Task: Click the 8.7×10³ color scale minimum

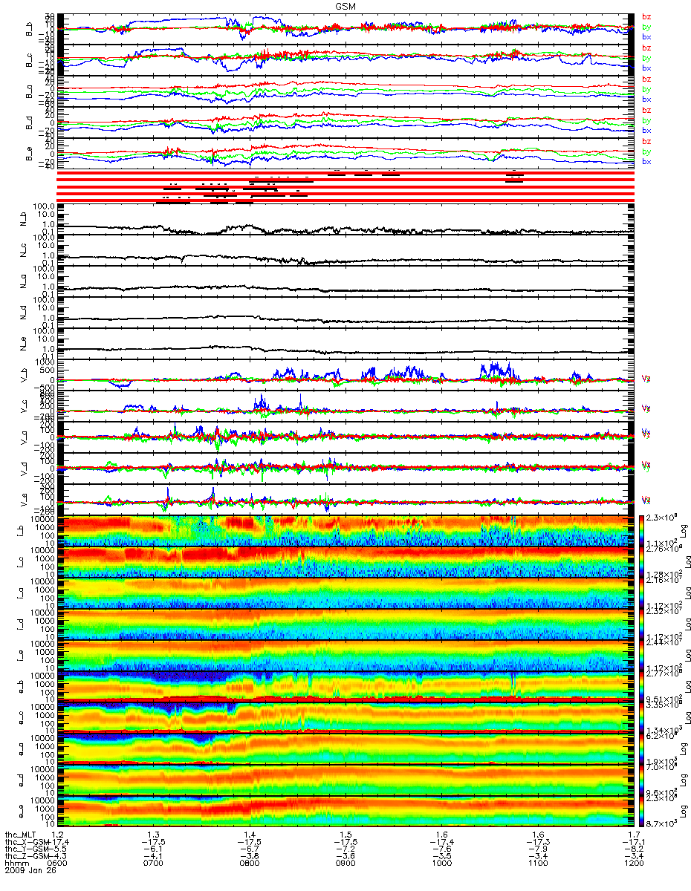Action: 661,823
